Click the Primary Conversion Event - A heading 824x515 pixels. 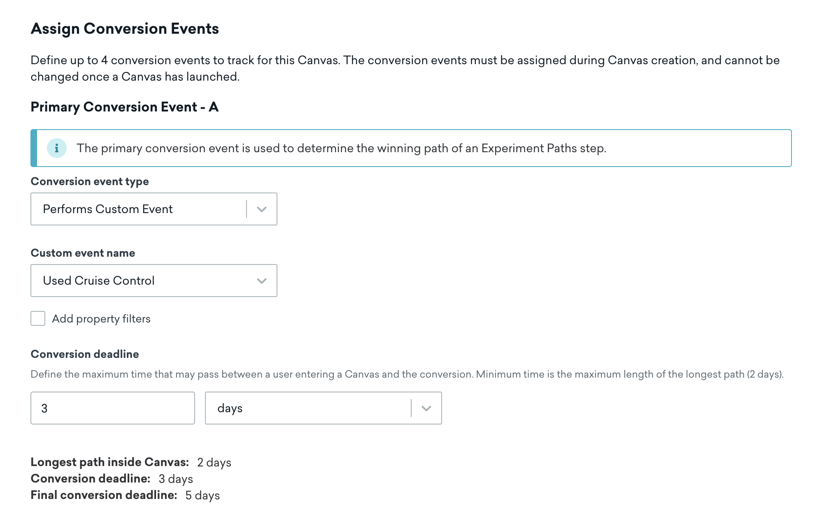125,107
